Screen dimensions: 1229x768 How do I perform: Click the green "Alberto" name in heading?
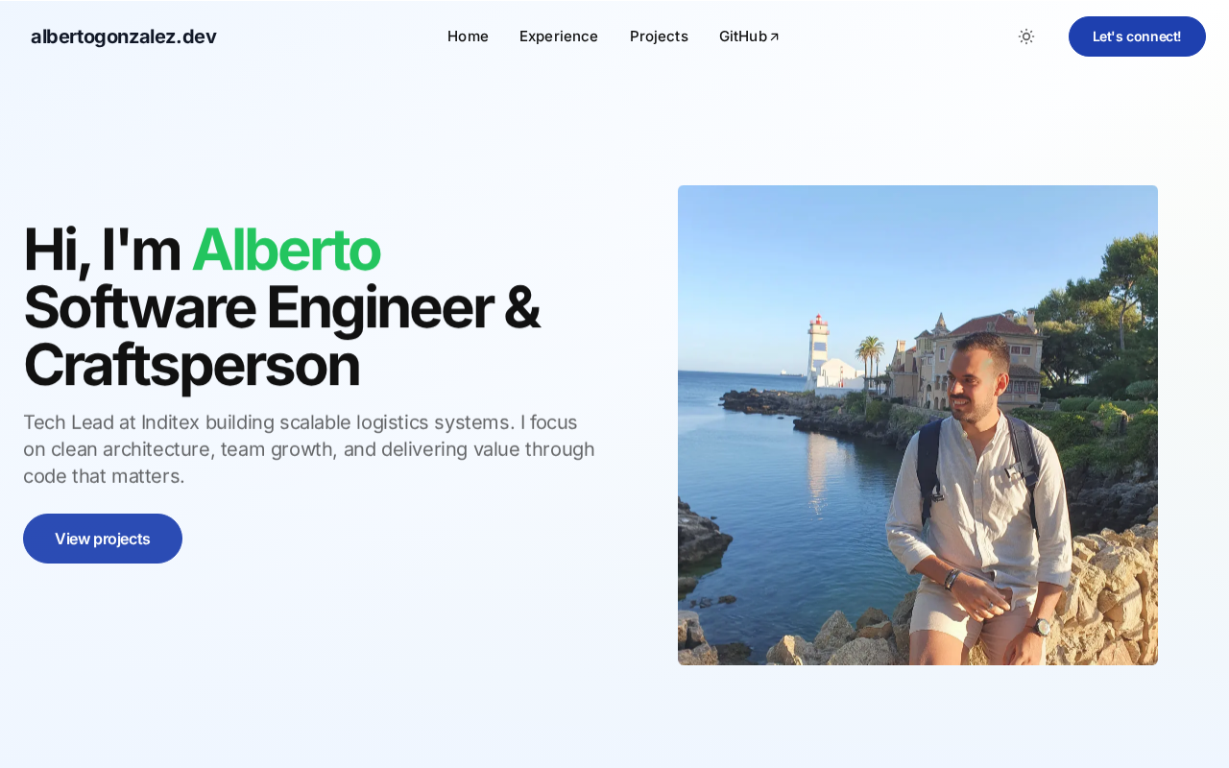coord(286,250)
